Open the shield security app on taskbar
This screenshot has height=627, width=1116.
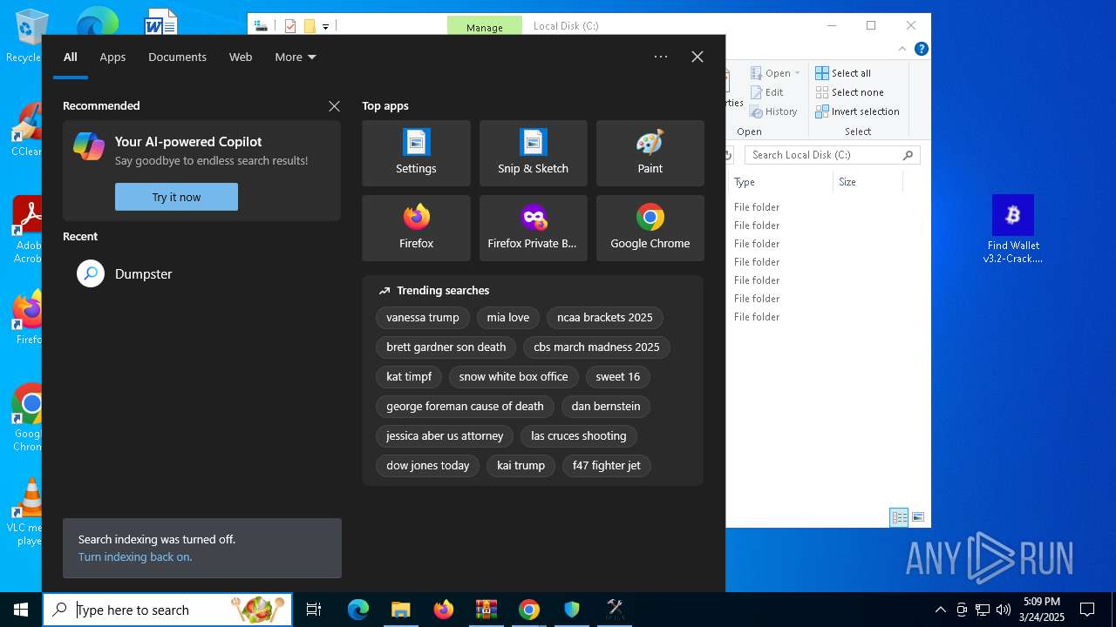[571, 610]
